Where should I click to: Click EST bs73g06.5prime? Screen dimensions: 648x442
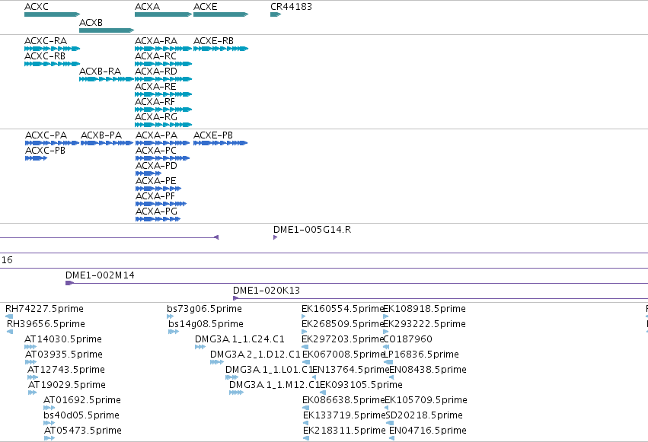(171, 316)
